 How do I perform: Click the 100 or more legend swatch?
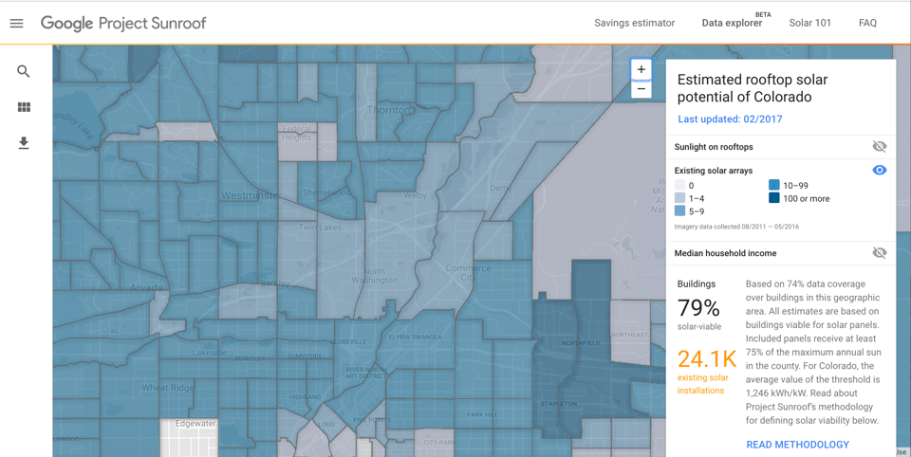click(x=774, y=198)
